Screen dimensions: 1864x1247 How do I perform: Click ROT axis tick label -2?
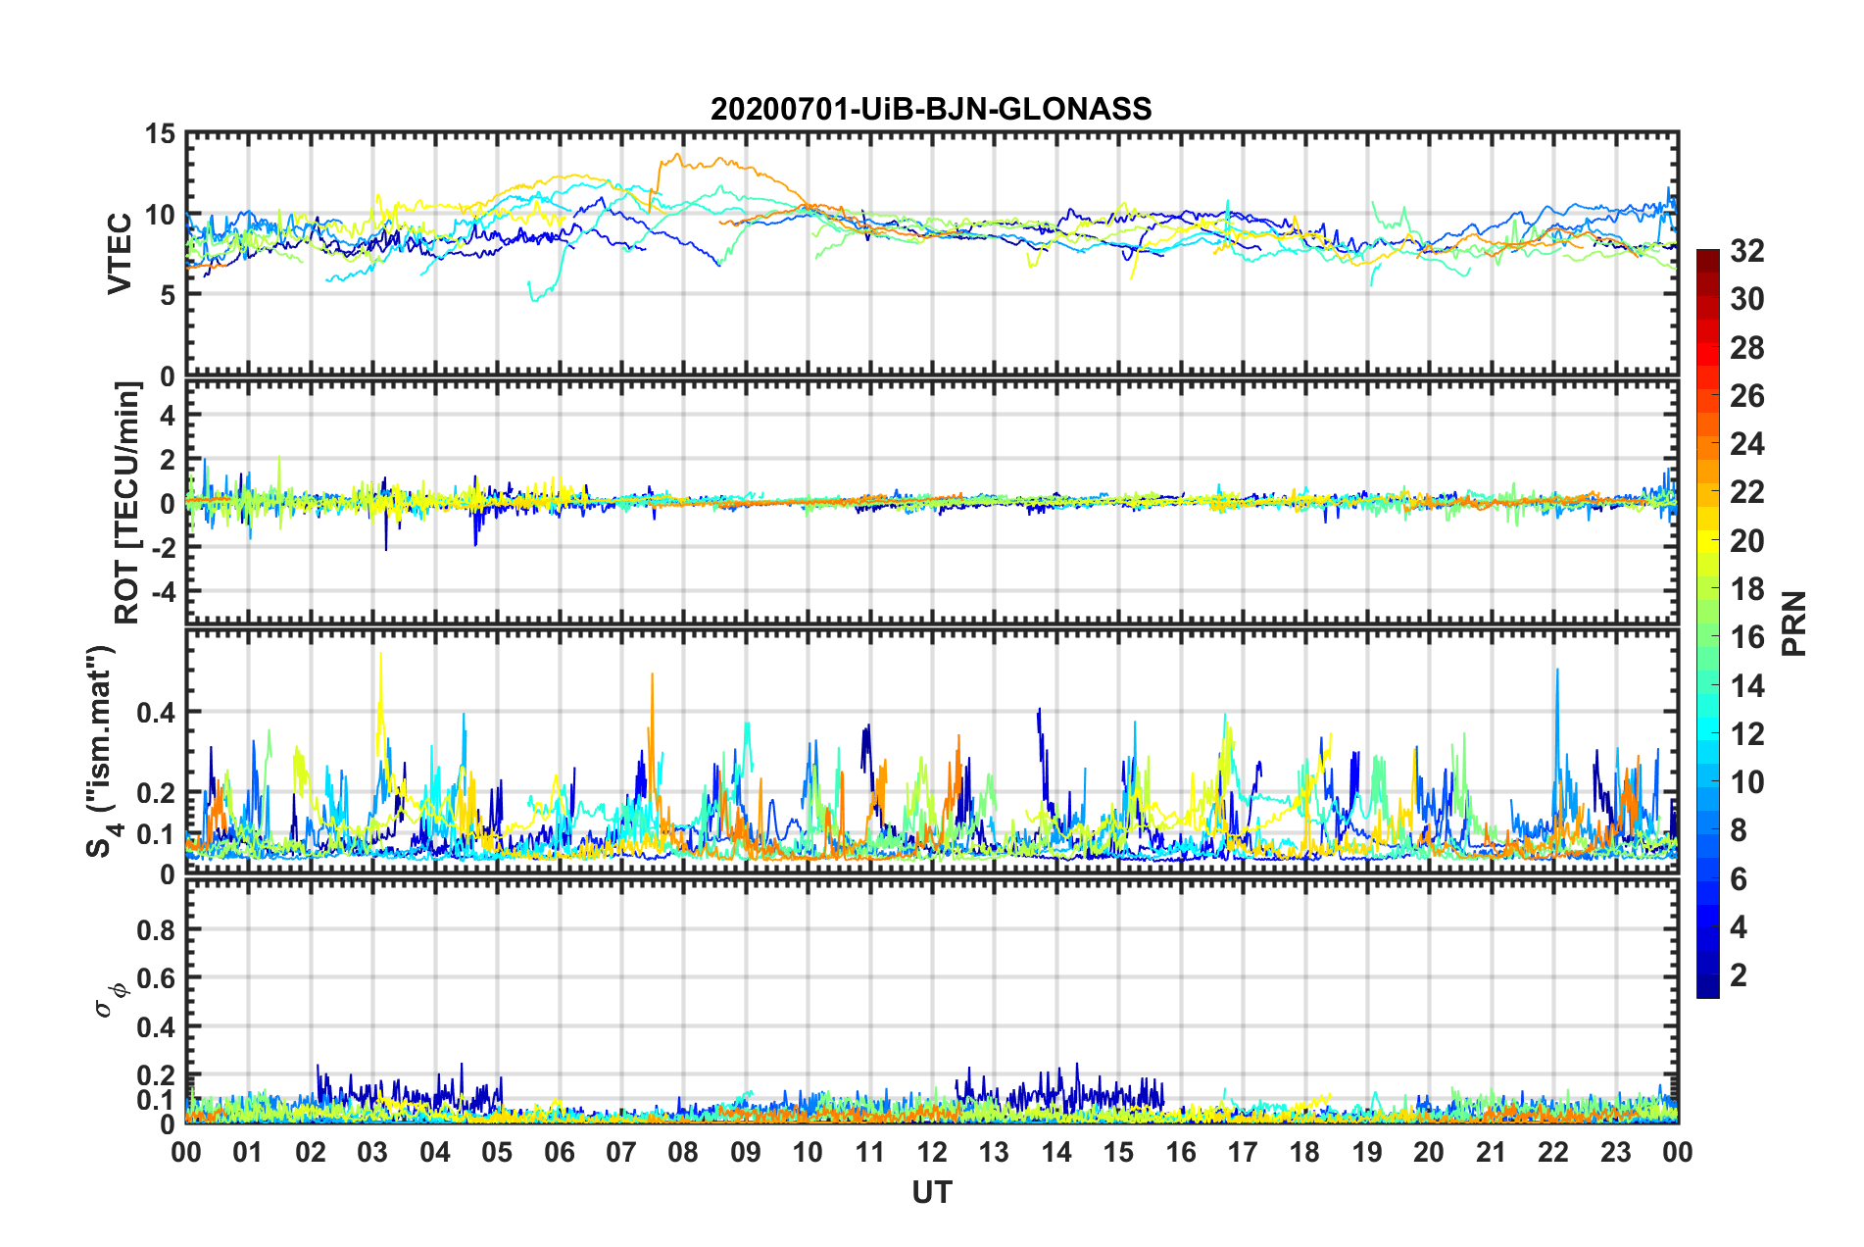[162, 548]
